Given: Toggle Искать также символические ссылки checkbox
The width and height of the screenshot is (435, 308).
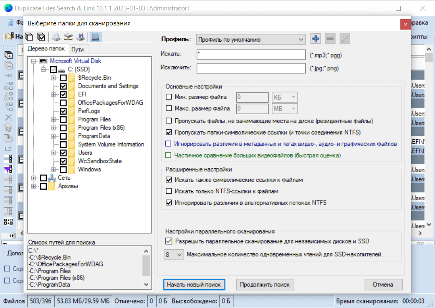Looking at the screenshot, I should point(169,180).
